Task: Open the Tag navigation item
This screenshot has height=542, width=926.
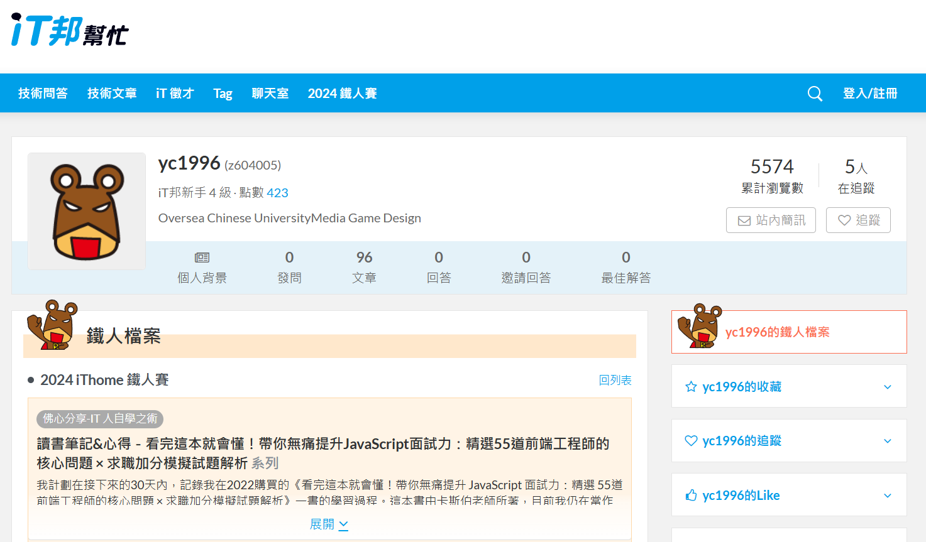Action: click(223, 94)
